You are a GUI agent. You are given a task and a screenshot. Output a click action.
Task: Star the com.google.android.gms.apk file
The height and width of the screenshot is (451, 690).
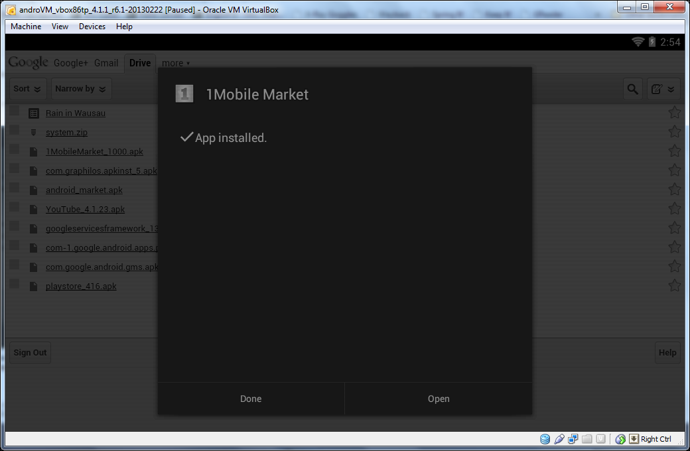(674, 266)
